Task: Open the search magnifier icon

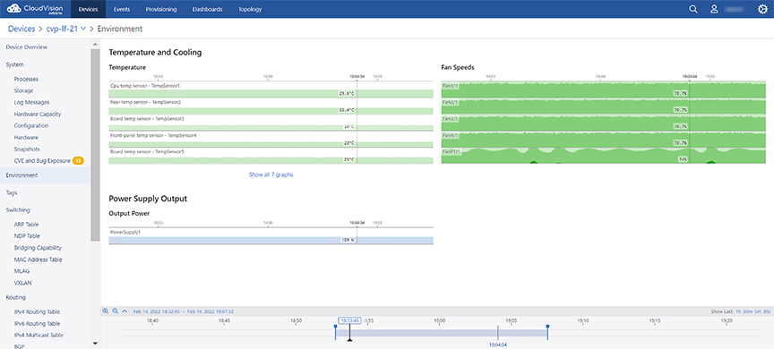Action: [x=693, y=9]
